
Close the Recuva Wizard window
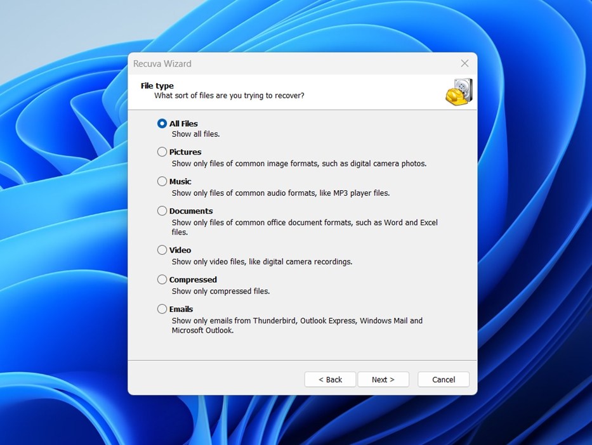tap(464, 63)
